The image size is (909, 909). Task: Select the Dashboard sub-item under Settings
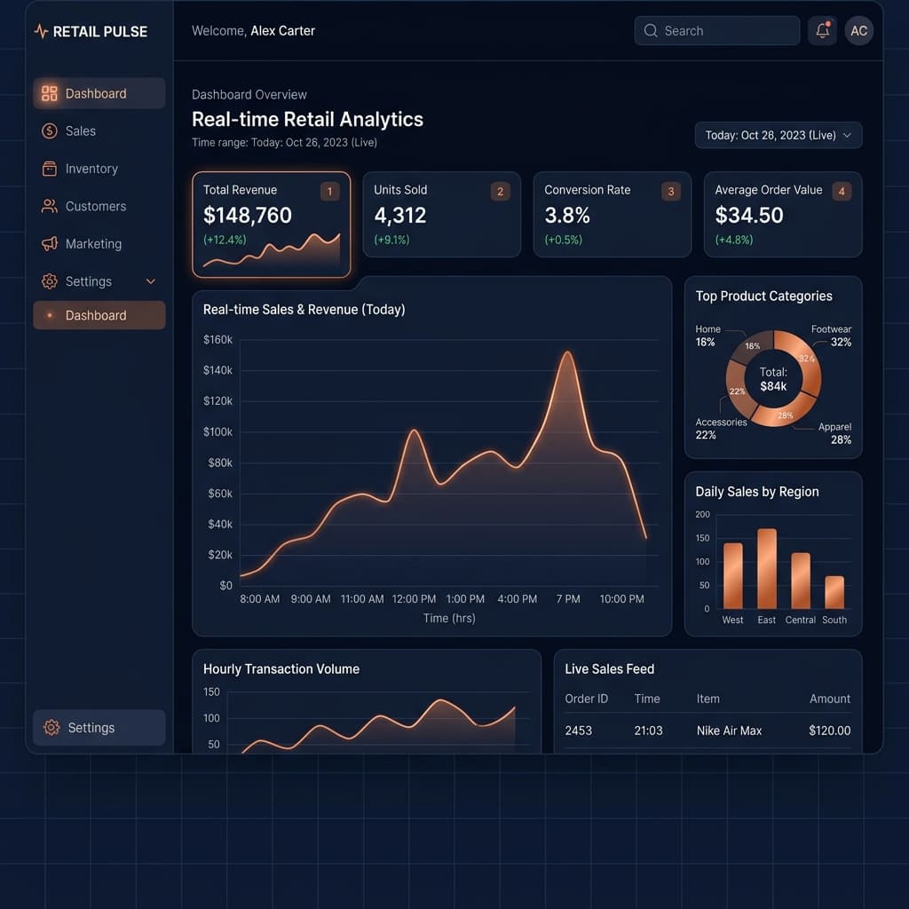coord(99,315)
